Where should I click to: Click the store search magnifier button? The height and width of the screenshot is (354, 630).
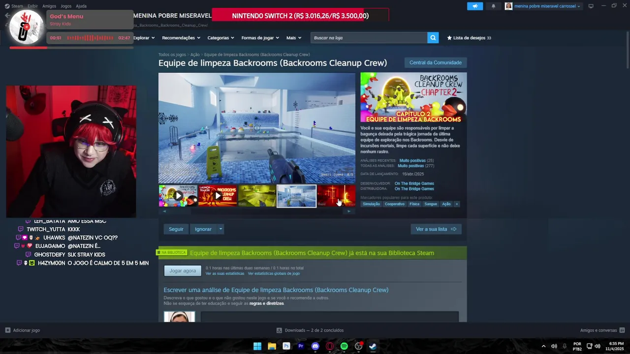(x=433, y=38)
